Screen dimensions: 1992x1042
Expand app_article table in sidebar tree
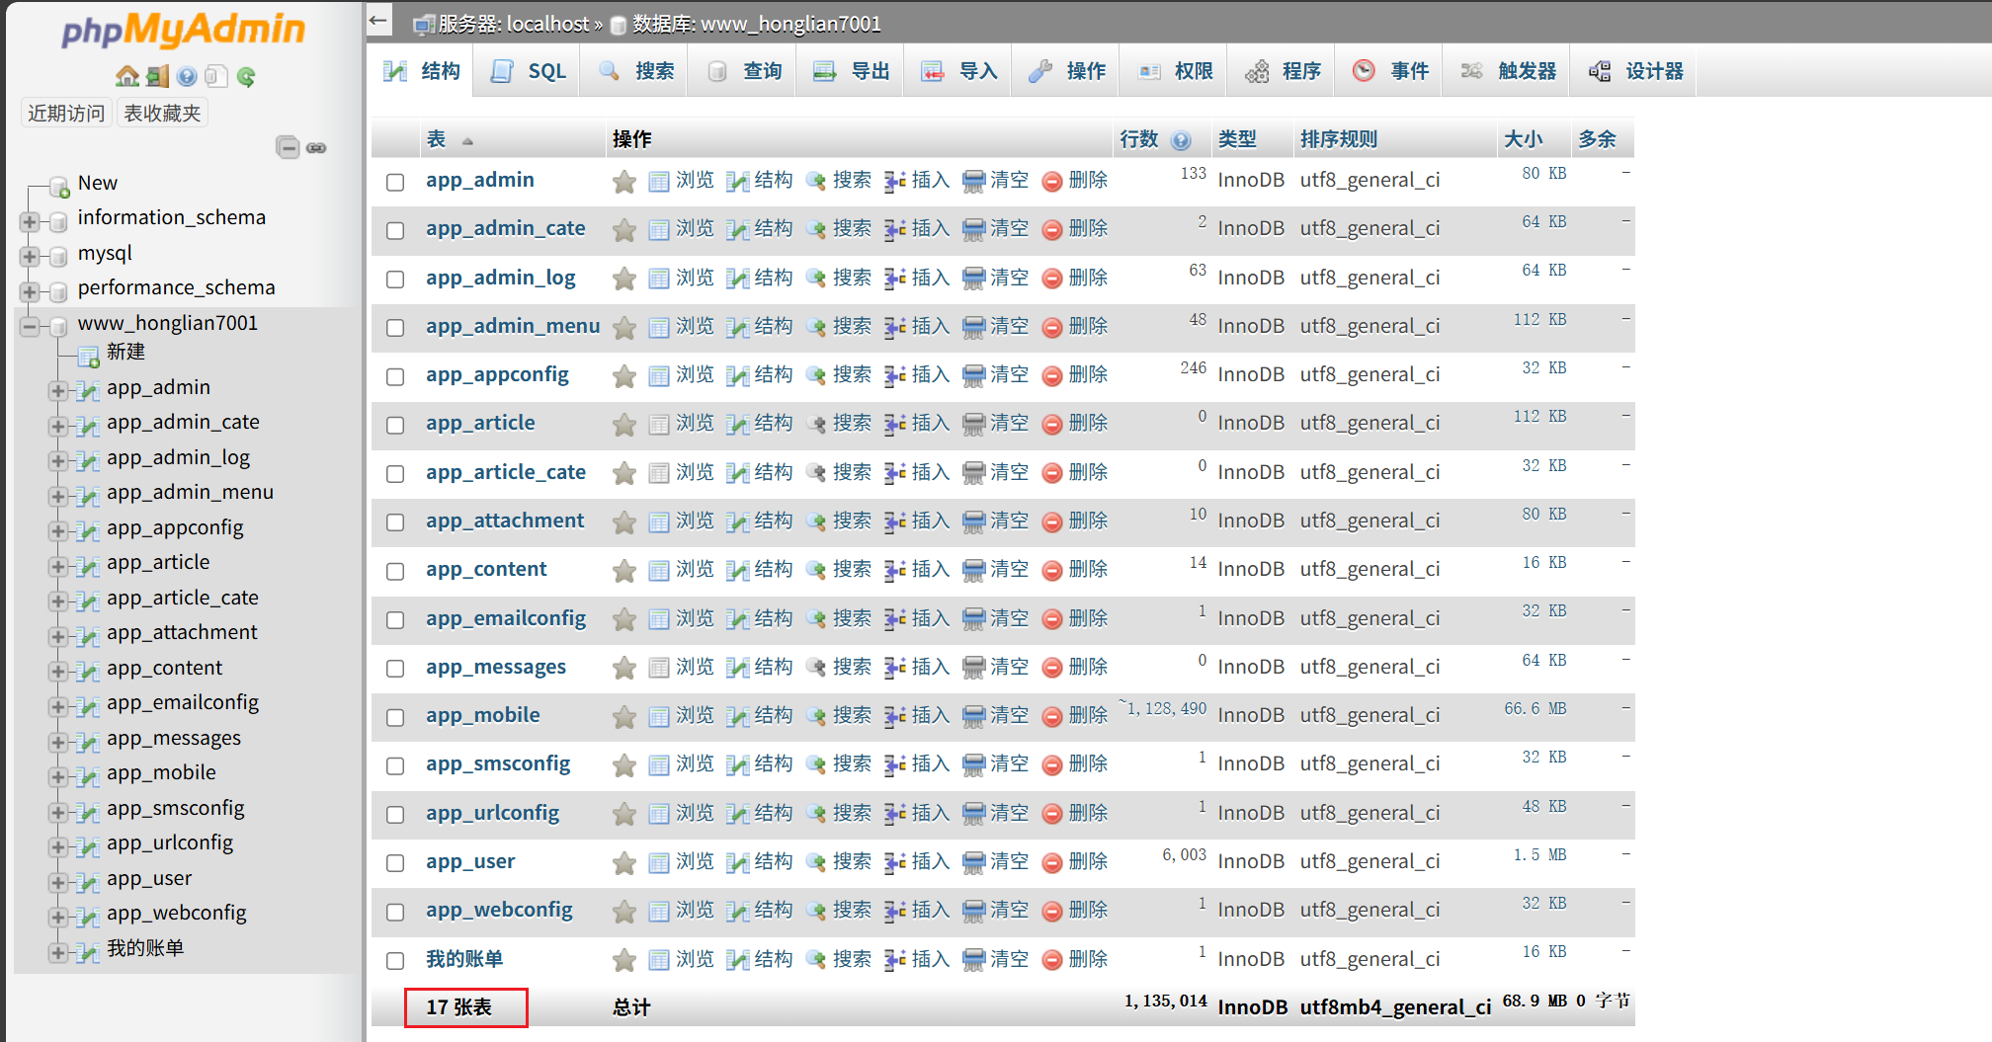[57, 566]
